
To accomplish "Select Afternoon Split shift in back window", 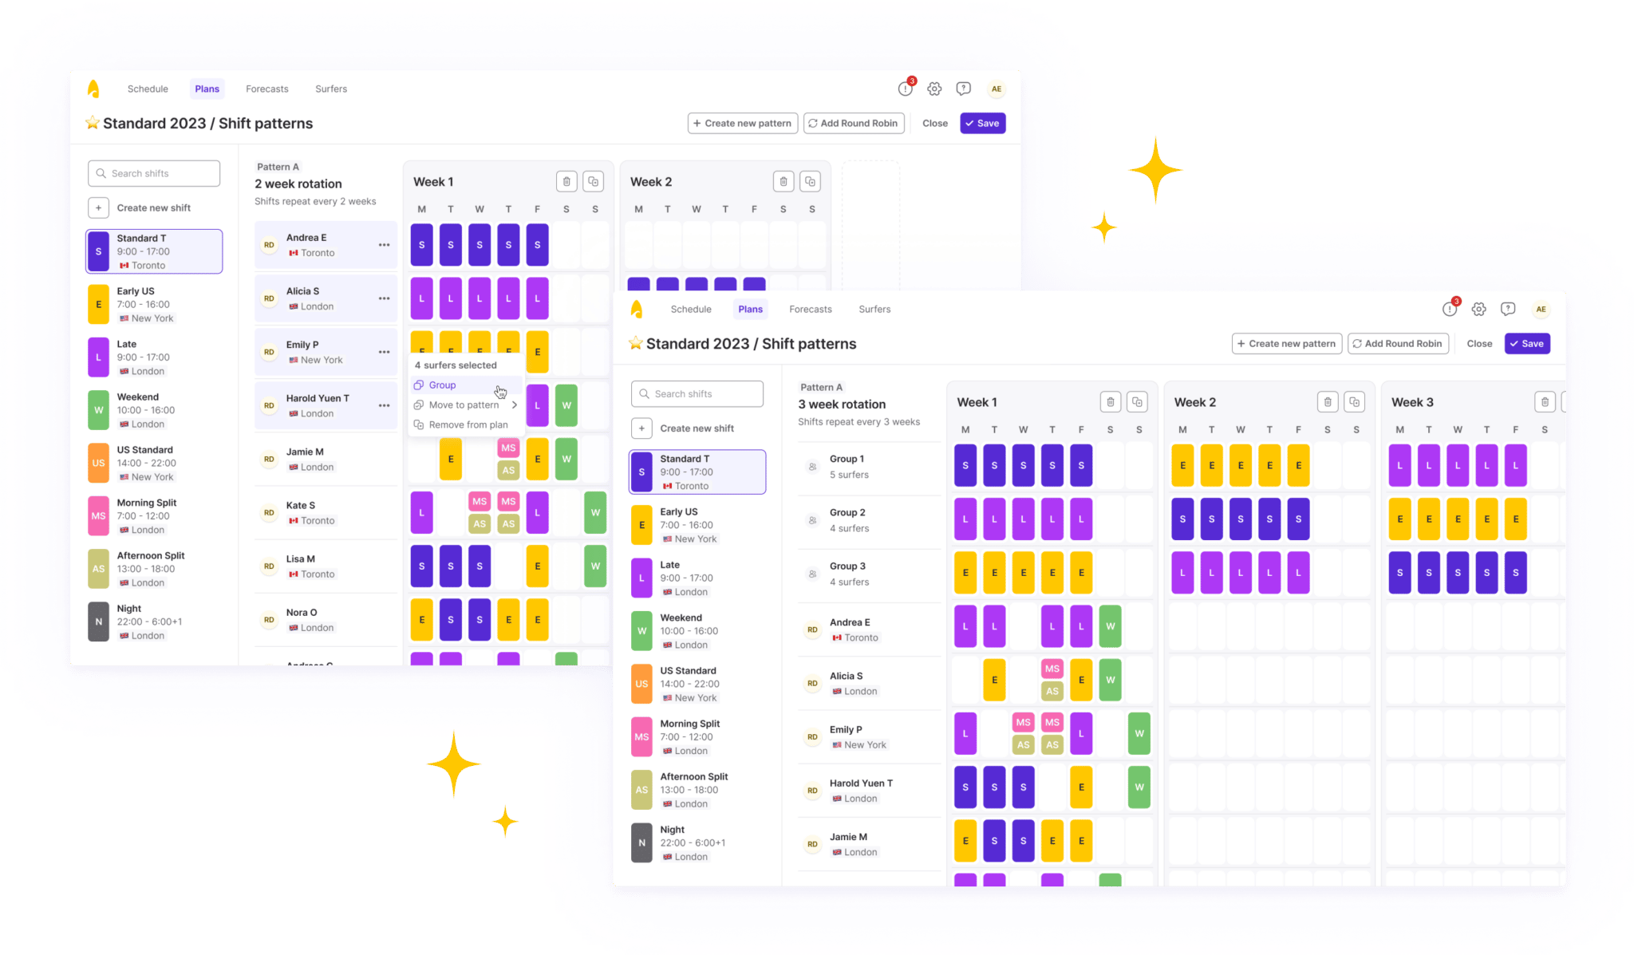I will pos(154,569).
